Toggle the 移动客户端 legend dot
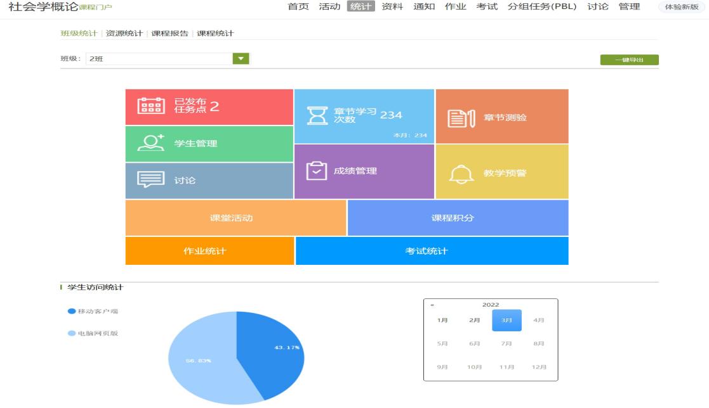Image resolution: width=709 pixels, height=408 pixels. 72,311
